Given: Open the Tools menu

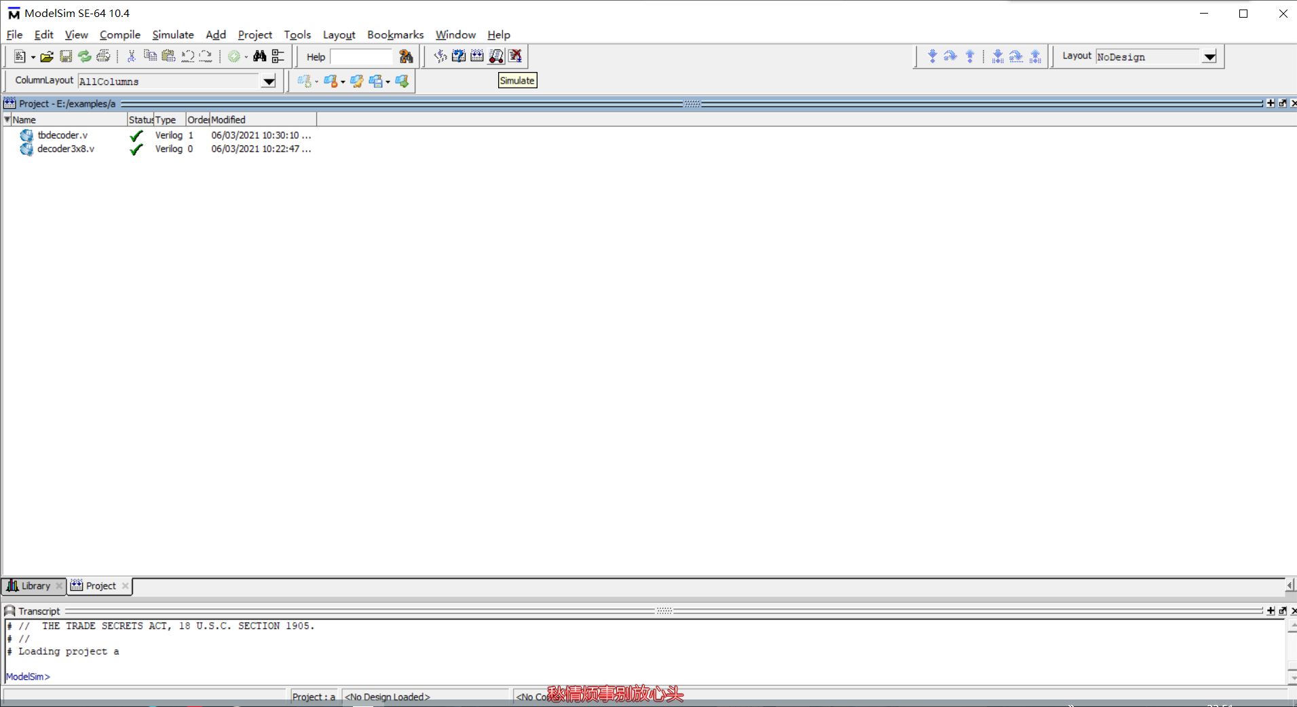Looking at the screenshot, I should coord(297,35).
